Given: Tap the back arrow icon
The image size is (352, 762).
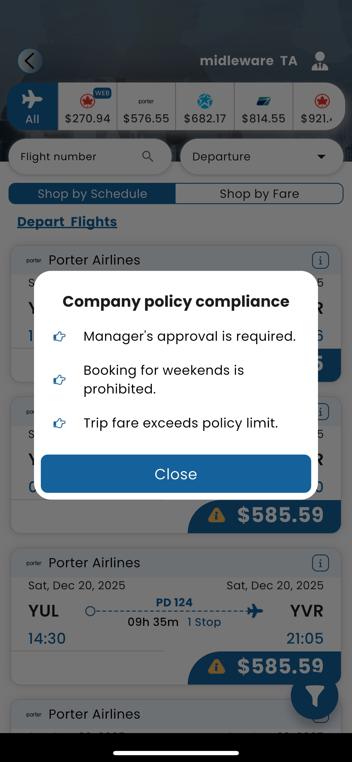Looking at the screenshot, I should tap(30, 61).
